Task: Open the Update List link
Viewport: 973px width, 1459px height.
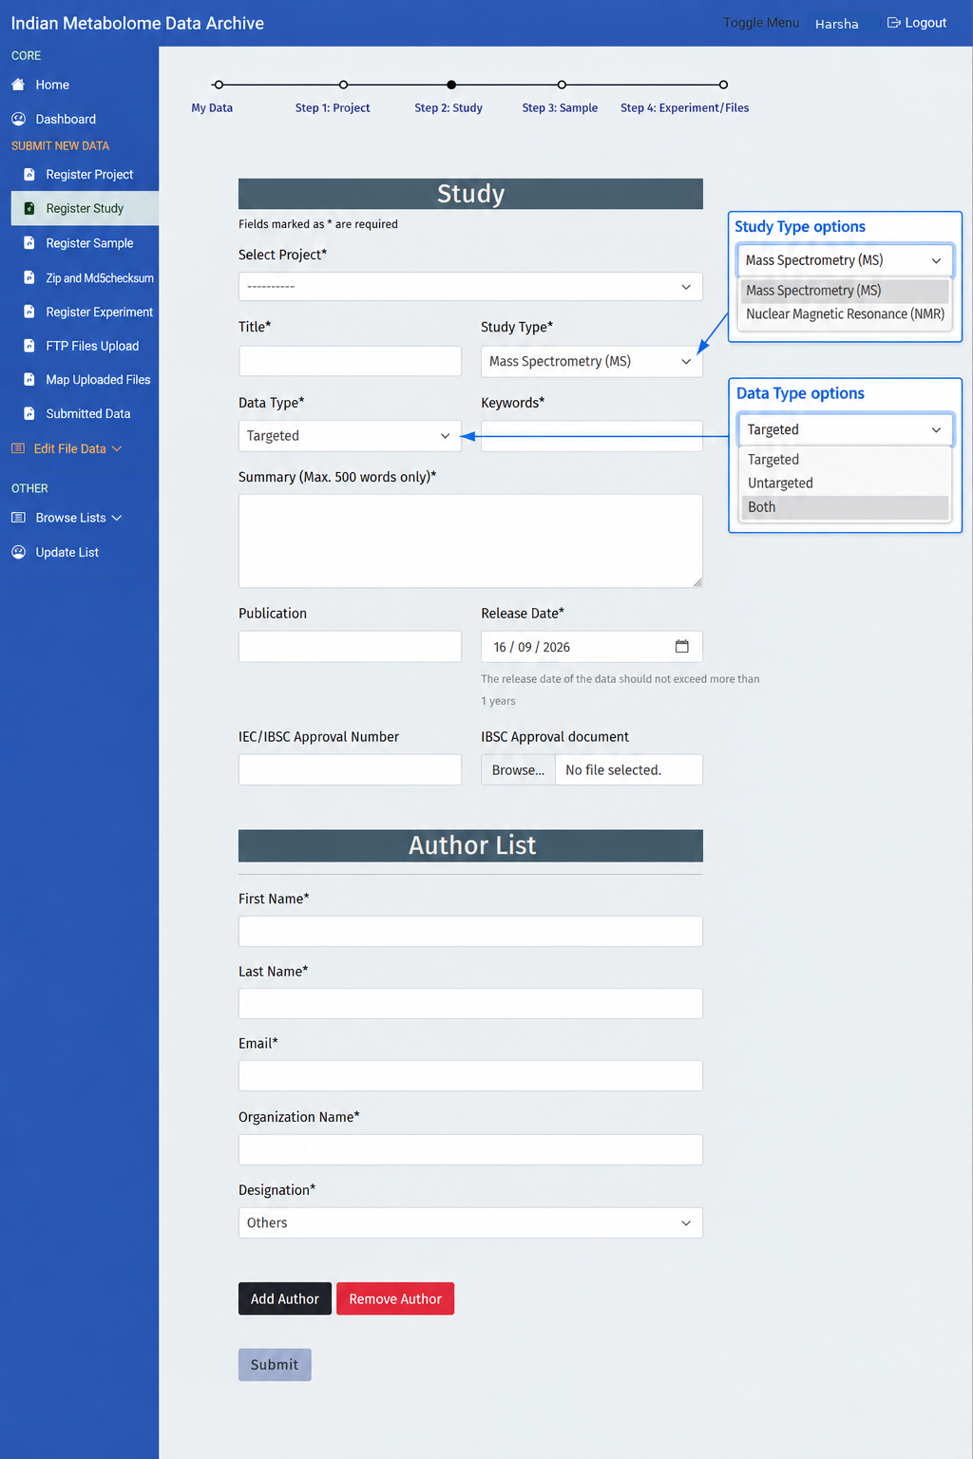Action: 67,552
